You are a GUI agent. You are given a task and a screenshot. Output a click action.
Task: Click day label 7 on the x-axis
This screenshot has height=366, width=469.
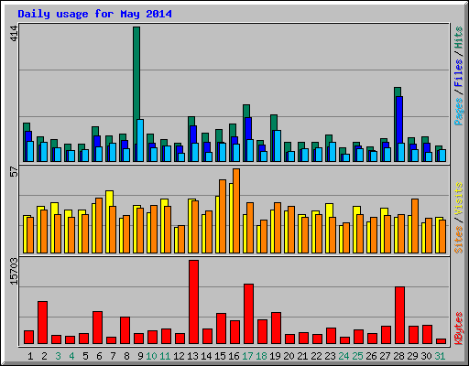pos(113,356)
